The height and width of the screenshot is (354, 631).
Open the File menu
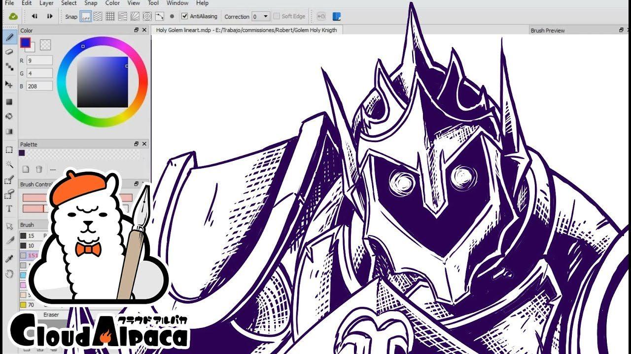tap(9, 3)
